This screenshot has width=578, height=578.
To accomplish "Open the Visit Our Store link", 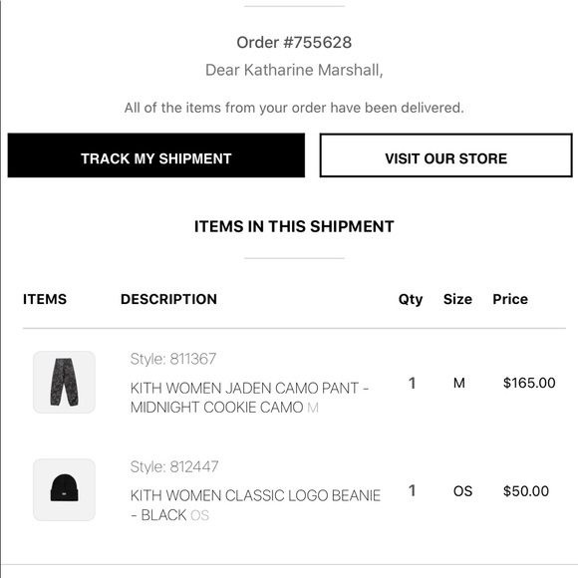I will (446, 155).
